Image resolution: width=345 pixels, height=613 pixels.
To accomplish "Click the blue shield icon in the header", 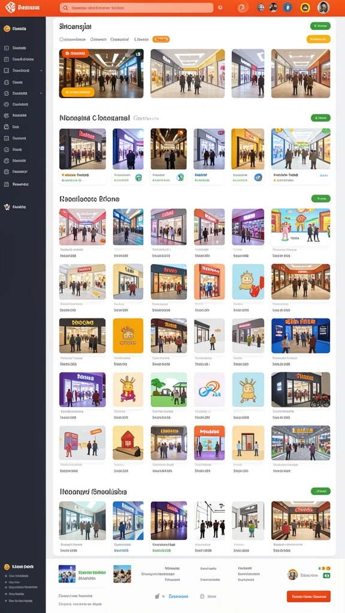I will pos(287,7).
